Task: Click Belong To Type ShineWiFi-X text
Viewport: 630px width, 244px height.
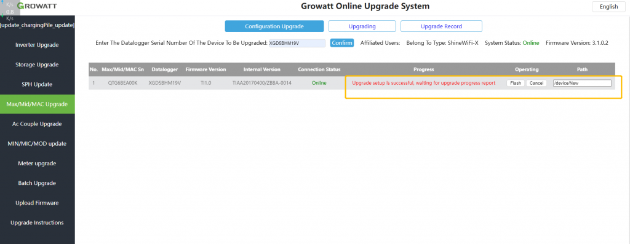Action: pos(442,43)
